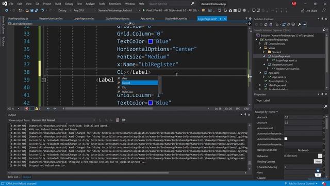Screen dimensions: 330x186
Task: Click the Blue color swatch on line 34
Action: [x=150, y=41]
